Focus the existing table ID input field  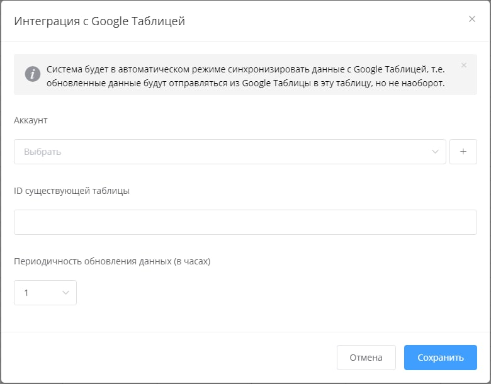pyautogui.click(x=245, y=222)
